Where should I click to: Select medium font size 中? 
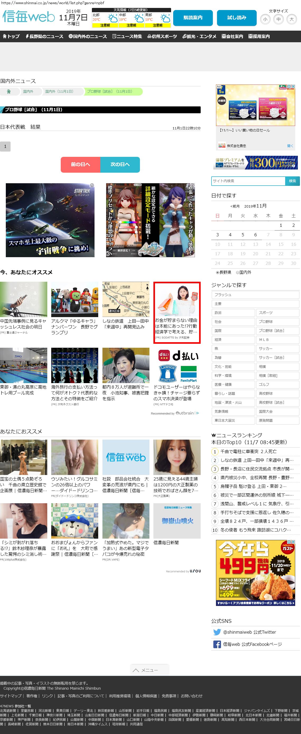tap(279, 19)
